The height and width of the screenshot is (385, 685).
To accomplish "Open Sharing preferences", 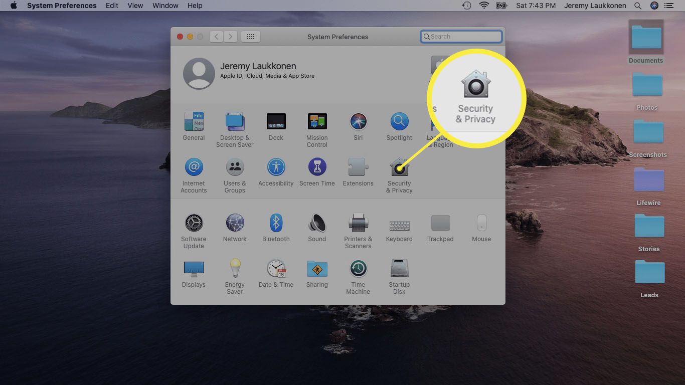I will [317, 273].
